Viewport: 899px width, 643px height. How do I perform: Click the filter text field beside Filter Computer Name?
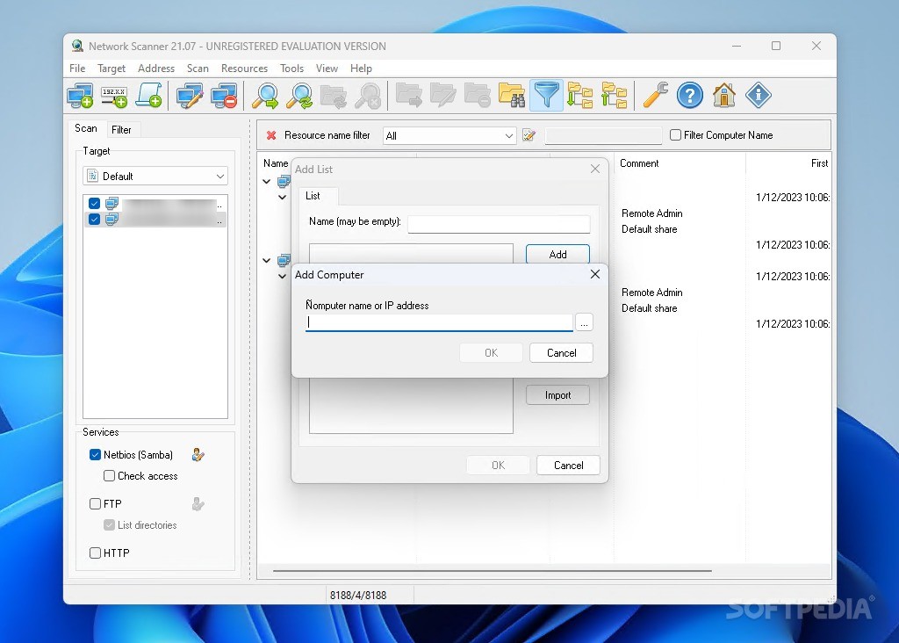(x=603, y=135)
